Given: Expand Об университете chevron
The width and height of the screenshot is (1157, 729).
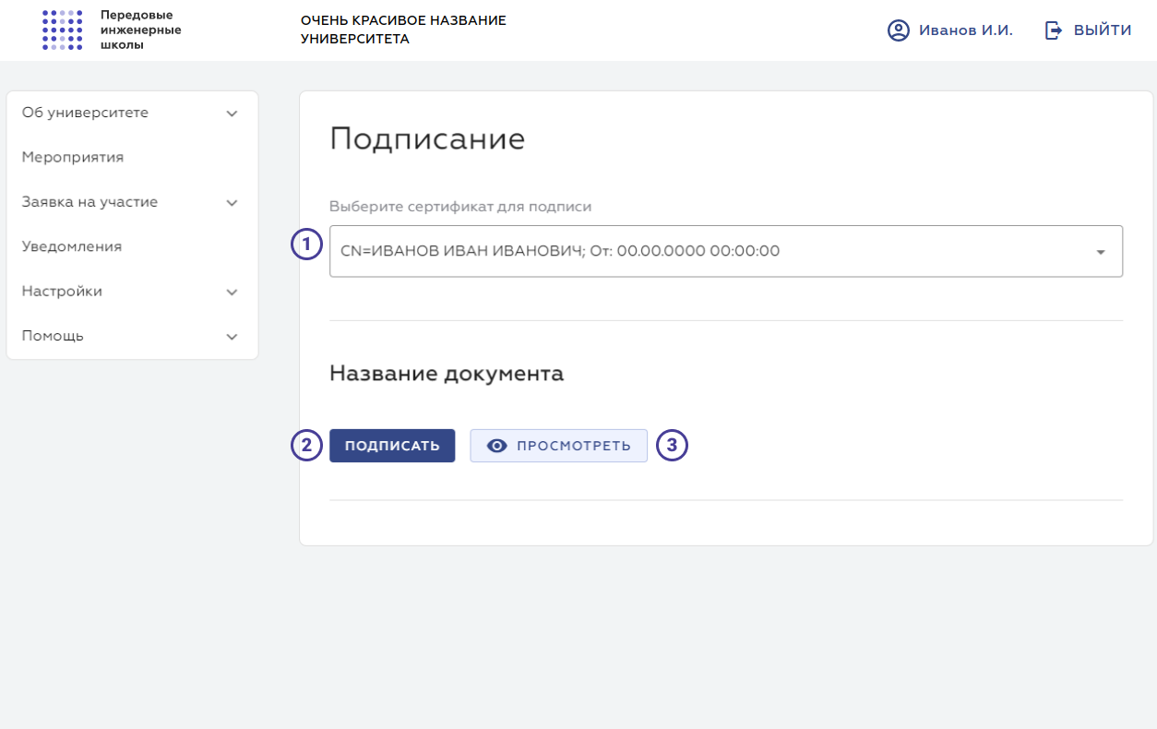Looking at the screenshot, I should point(232,114).
